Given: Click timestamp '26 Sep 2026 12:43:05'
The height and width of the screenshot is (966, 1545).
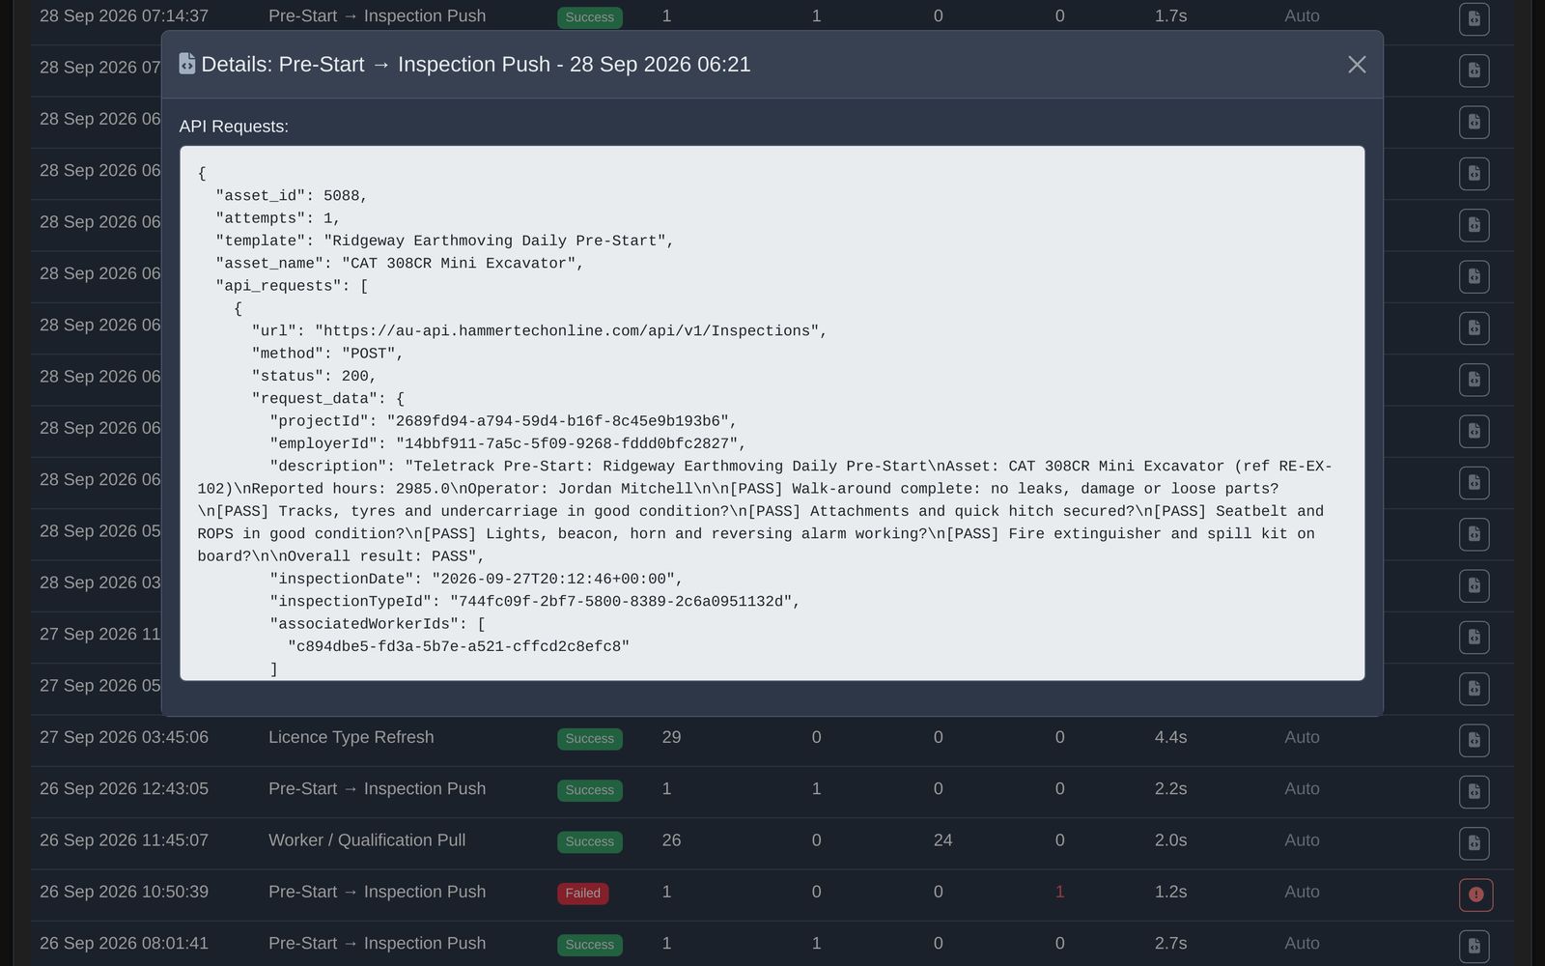Looking at the screenshot, I should tap(124, 788).
